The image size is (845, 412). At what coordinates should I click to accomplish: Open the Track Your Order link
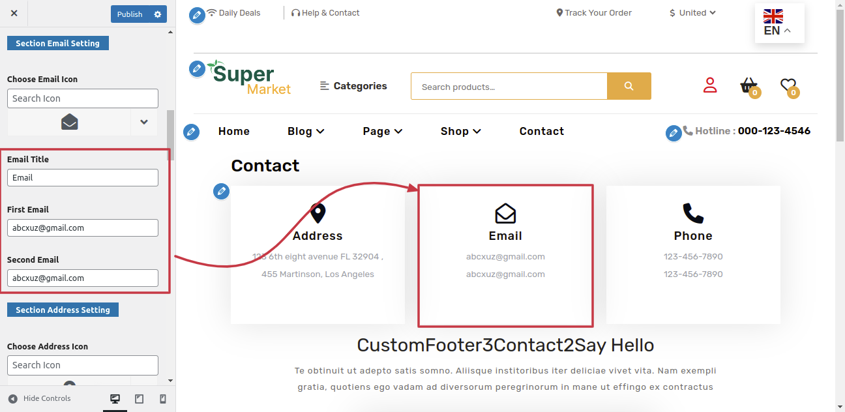pyautogui.click(x=594, y=12)
